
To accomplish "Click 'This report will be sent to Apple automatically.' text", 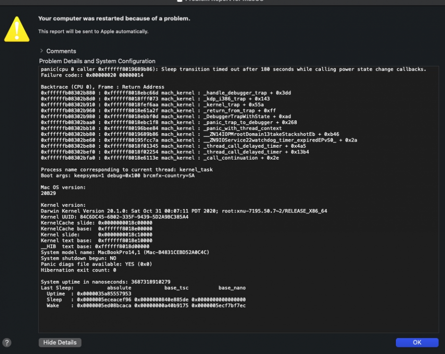I will pos(94,32).
